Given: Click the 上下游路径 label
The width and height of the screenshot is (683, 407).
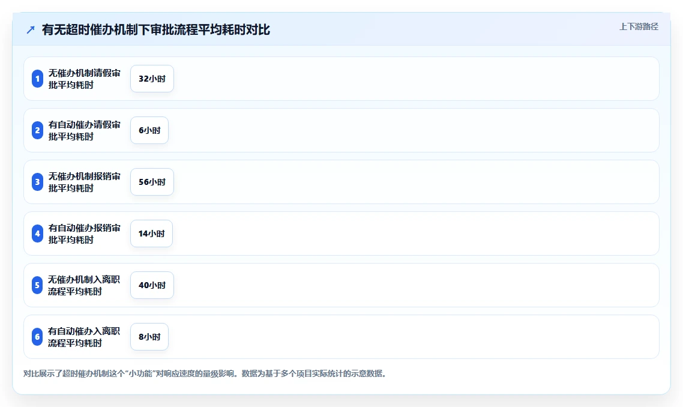Looking at the screenshot, I should click(639, 26).
